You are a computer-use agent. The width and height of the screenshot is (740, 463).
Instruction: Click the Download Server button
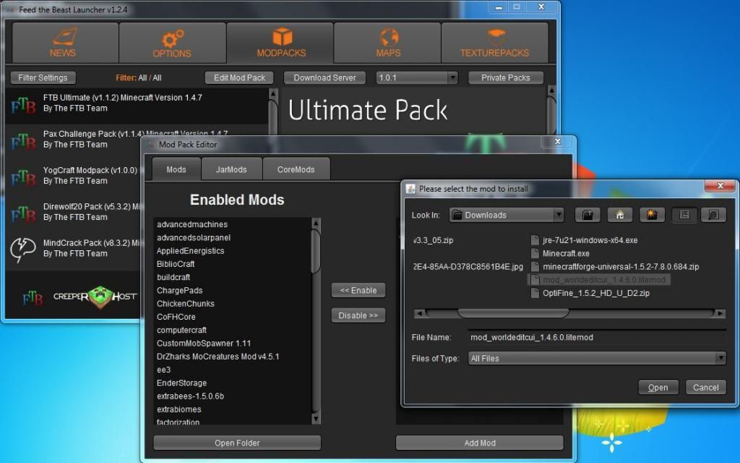(x=324, y=77)
